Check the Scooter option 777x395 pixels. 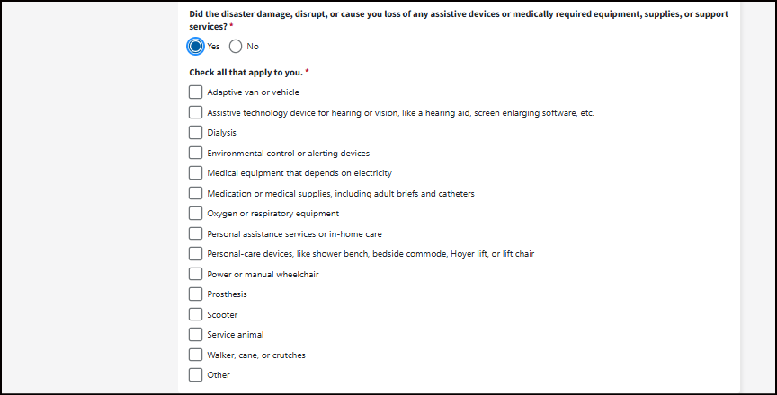click(196, 314)
